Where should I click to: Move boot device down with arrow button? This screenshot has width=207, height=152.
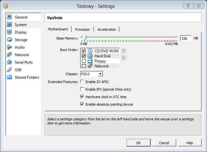click(x=123, y=58)
